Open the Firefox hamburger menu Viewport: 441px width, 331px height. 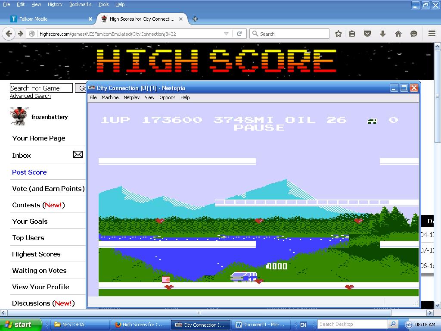432,34
